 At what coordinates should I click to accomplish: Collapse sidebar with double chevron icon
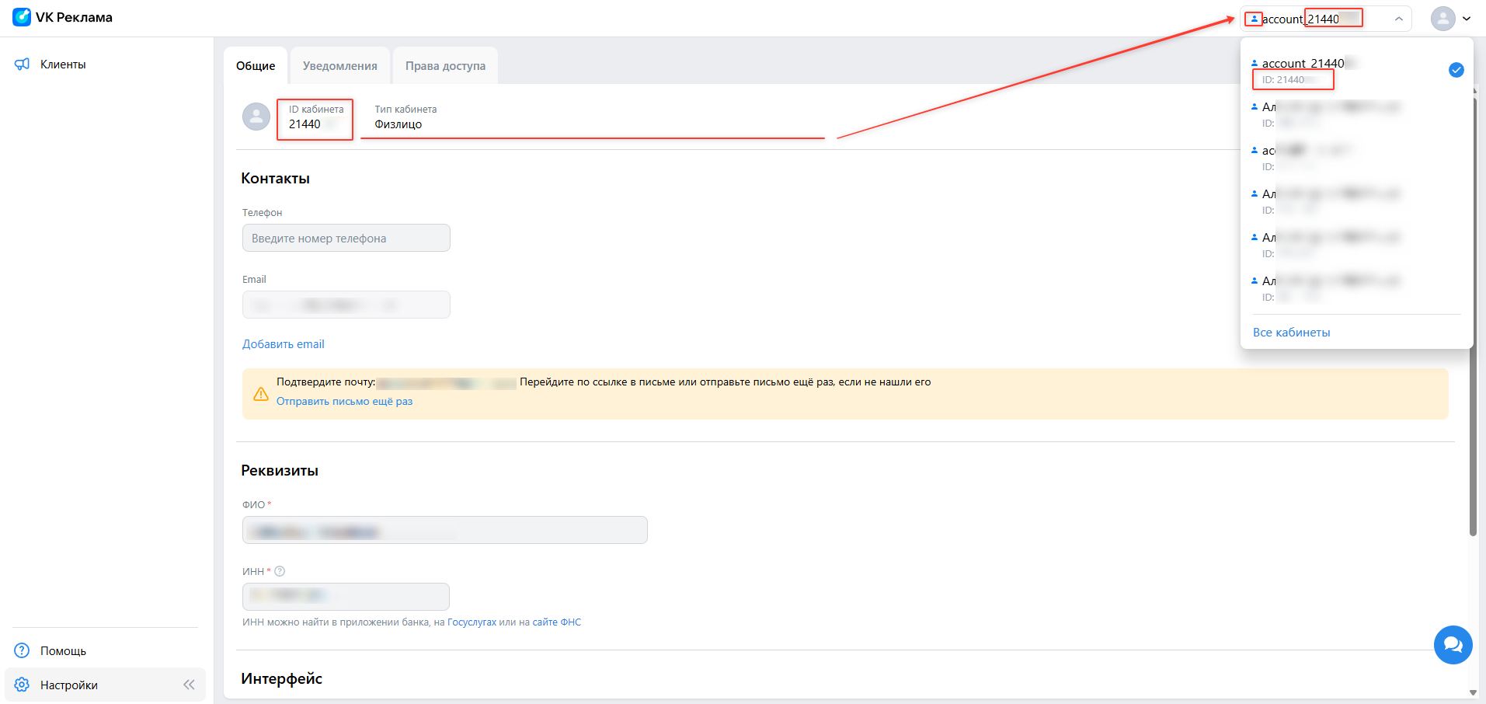click(x=189, y=685)
